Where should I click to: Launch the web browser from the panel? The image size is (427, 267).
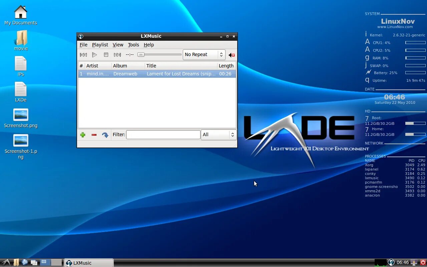click(x=25, y=263)
